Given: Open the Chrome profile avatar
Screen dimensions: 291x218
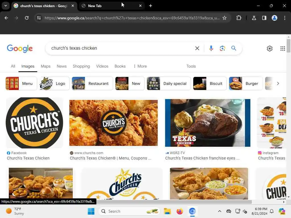Looking at the screenshot, I should 275,18.
